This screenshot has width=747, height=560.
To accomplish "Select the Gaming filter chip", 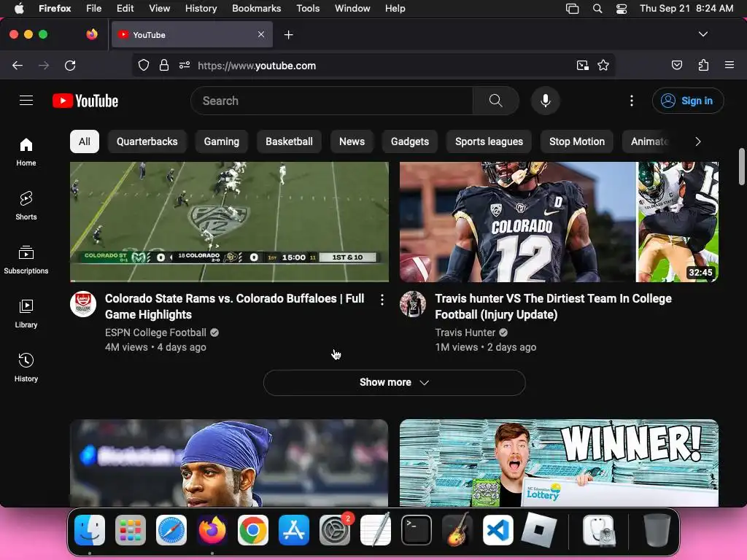I will tap(222, 141).
